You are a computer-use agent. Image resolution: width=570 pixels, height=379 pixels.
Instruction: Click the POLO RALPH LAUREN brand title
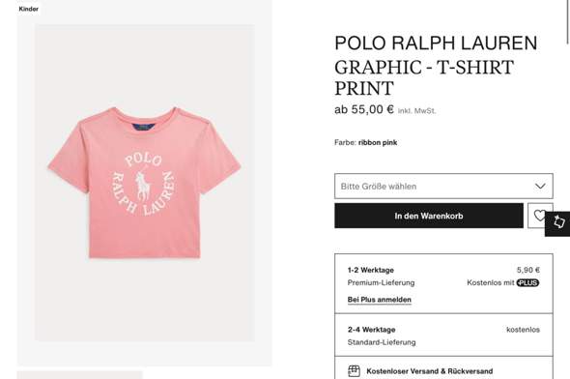point(436,43)
